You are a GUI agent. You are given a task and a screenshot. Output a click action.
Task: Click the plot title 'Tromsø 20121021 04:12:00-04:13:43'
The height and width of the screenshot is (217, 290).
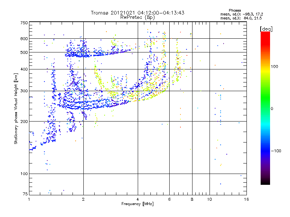coord(137,13)
